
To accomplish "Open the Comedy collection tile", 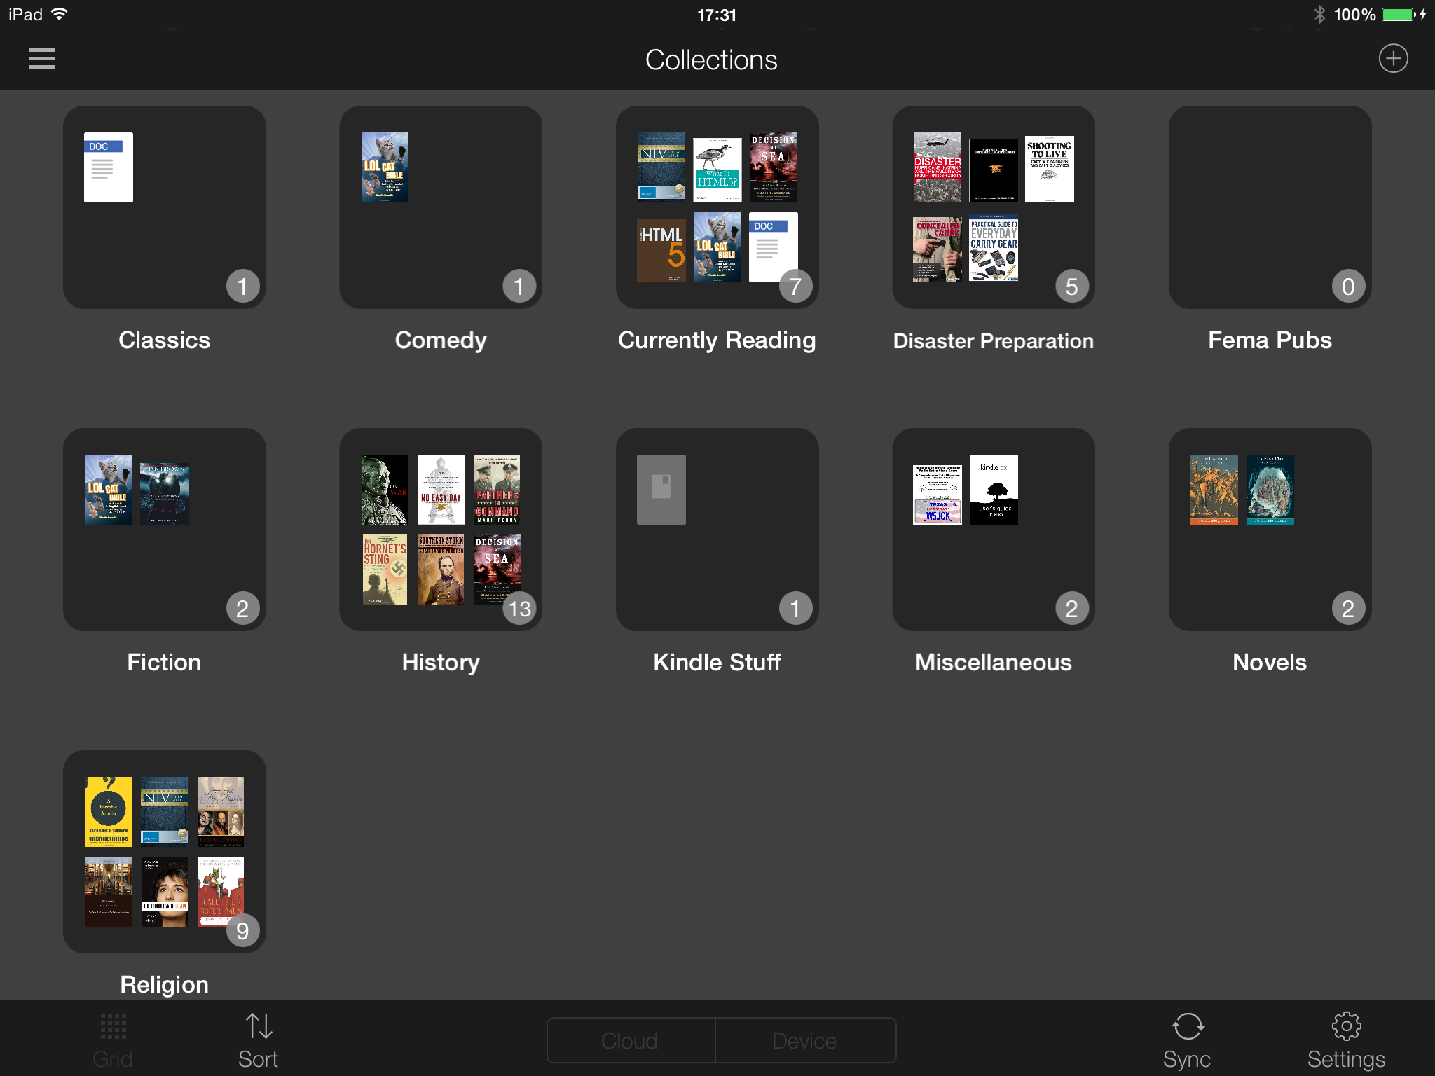I will (441, 207).
